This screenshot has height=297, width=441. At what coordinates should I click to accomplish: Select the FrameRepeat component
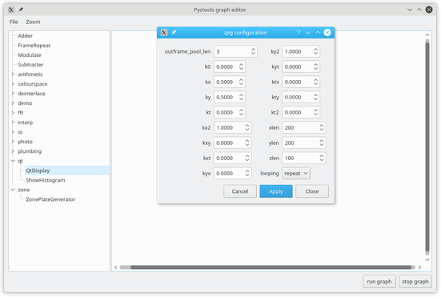point(34,46)
